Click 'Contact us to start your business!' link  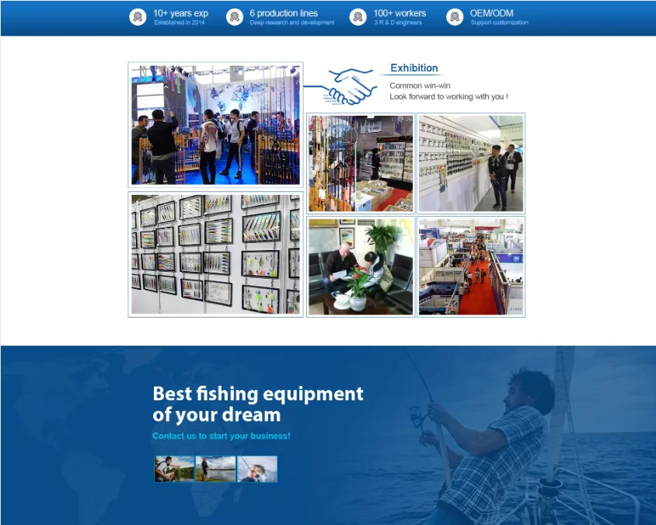(x=222, y=436)
